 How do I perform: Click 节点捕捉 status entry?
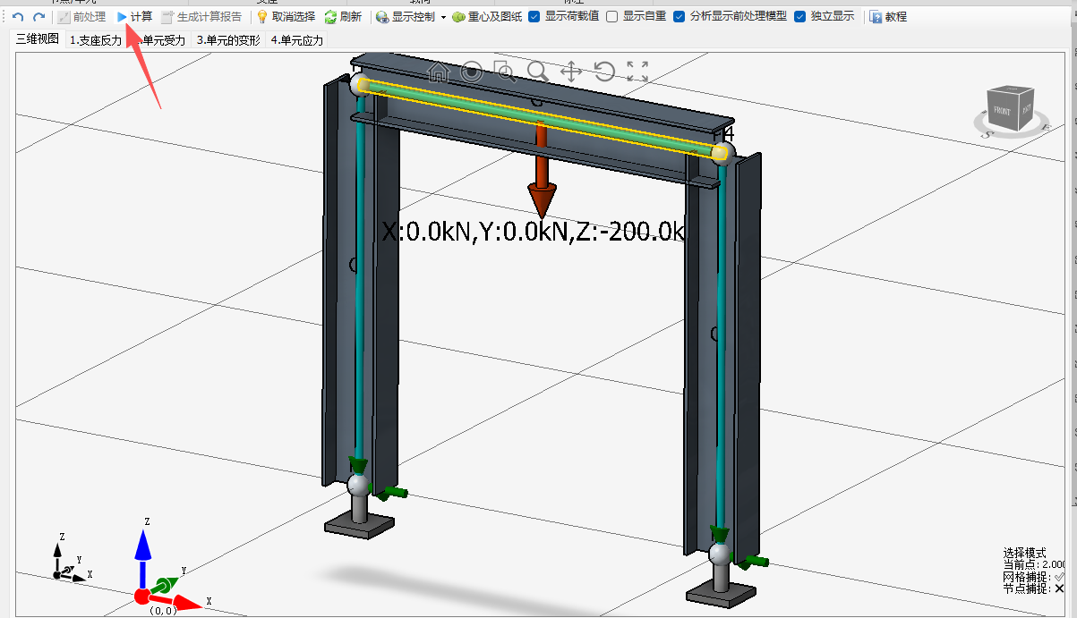coord(1034,588)
